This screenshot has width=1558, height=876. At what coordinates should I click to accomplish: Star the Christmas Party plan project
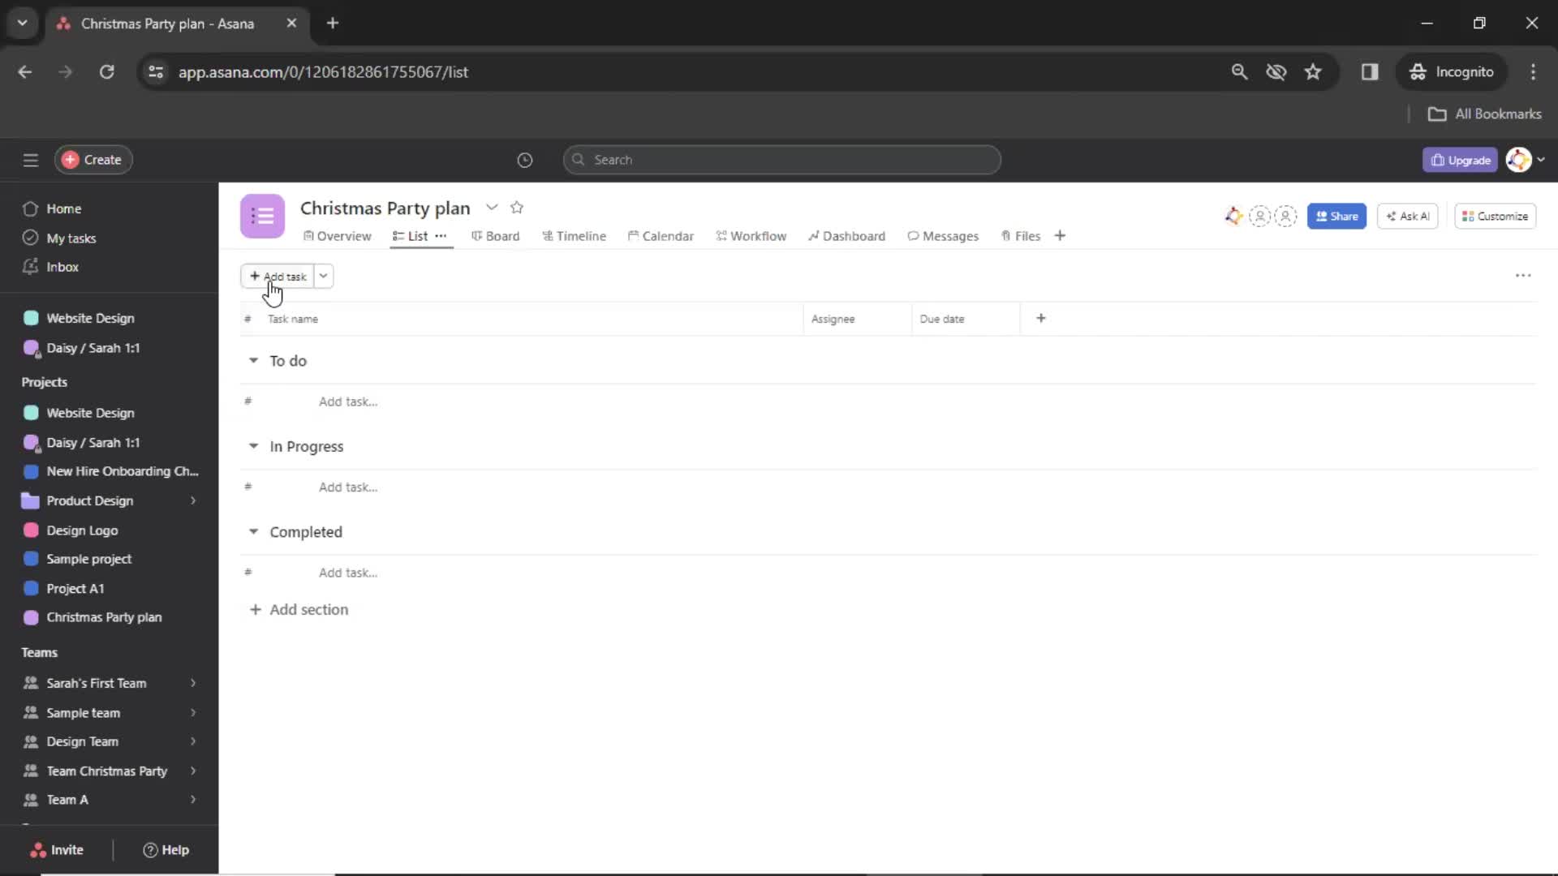(517, 207)
